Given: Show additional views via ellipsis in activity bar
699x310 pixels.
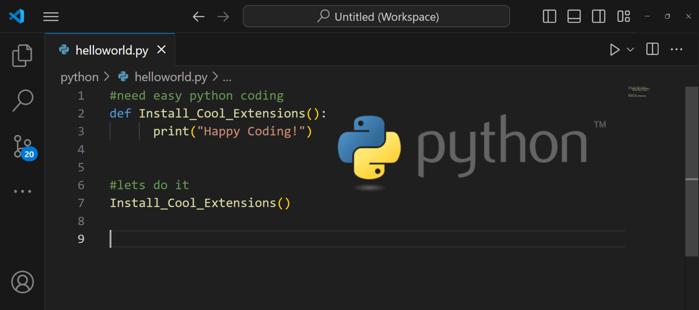Looking at the screenshot, I should tap(22, 191).
